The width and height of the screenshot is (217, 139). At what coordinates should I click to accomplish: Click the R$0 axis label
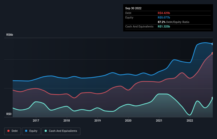(x=9, y=114)
